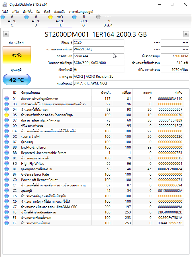
Task: Click the 42 °C temperature indicator
Action: click(17, 79)
